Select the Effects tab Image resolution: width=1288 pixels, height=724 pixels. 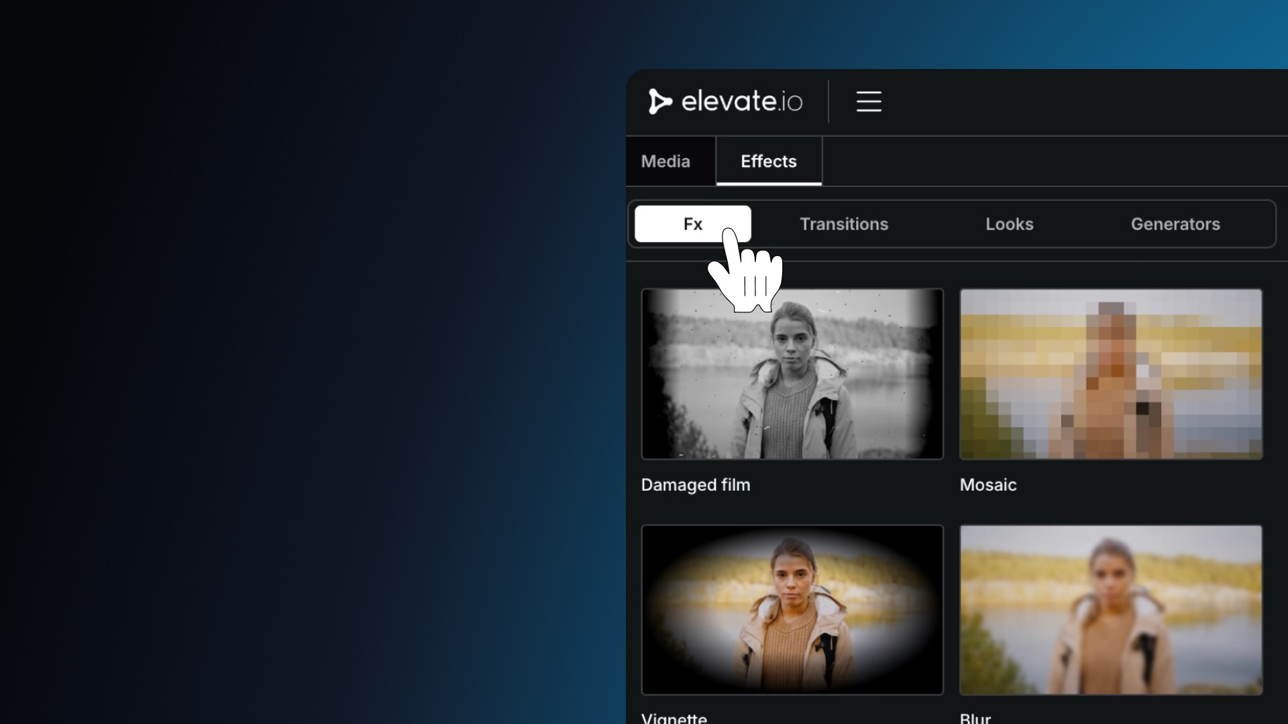[769, 162]
